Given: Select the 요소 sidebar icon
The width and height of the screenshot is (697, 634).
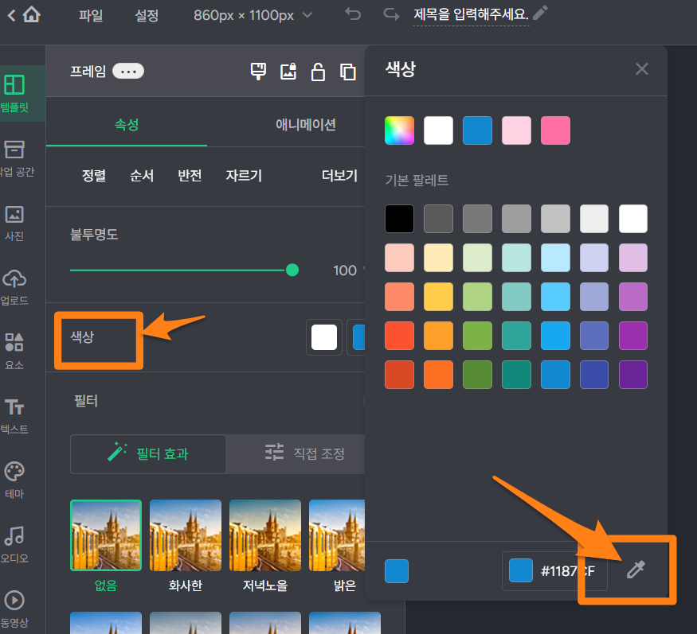Looking at the screenshot, I should 14,342.
